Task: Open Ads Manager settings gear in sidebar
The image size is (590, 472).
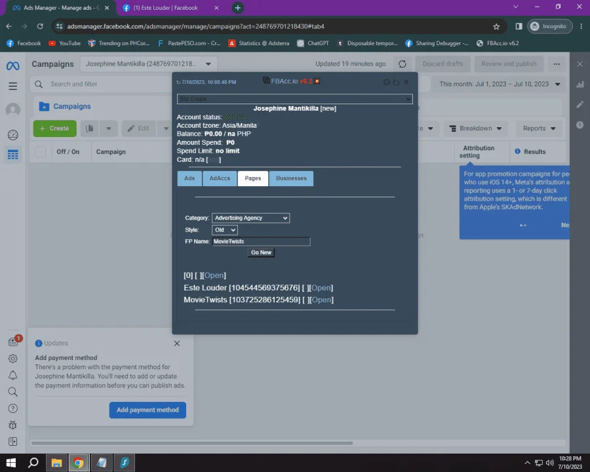Action: click(13, 359)
